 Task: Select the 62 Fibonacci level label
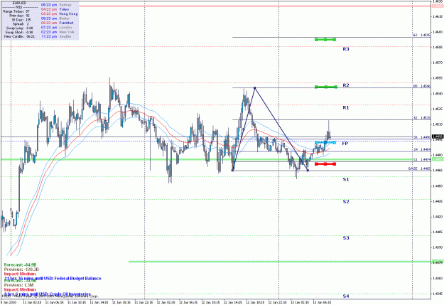(x=422, y=117)
